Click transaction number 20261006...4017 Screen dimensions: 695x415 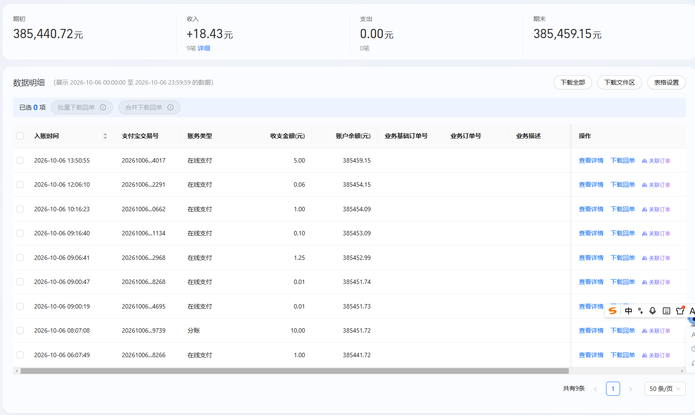coord(144,160)
